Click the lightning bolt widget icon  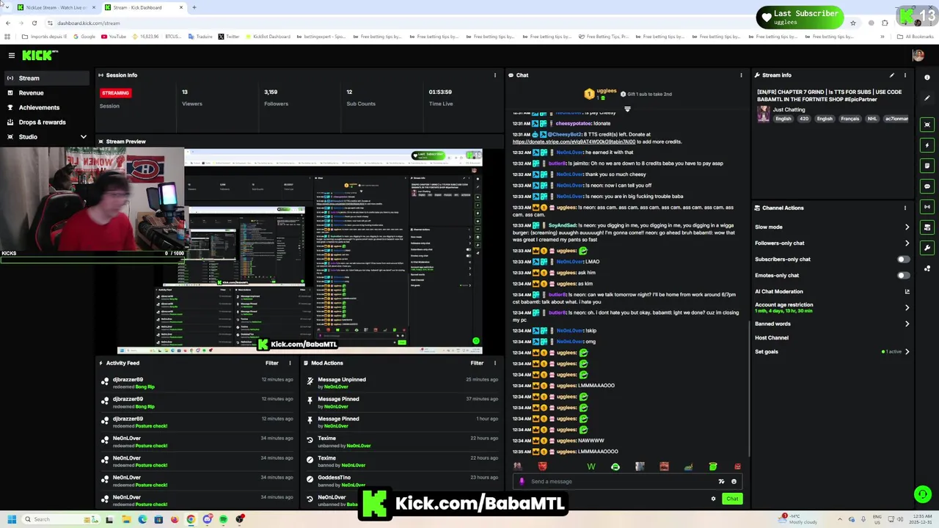pos(927,145)
